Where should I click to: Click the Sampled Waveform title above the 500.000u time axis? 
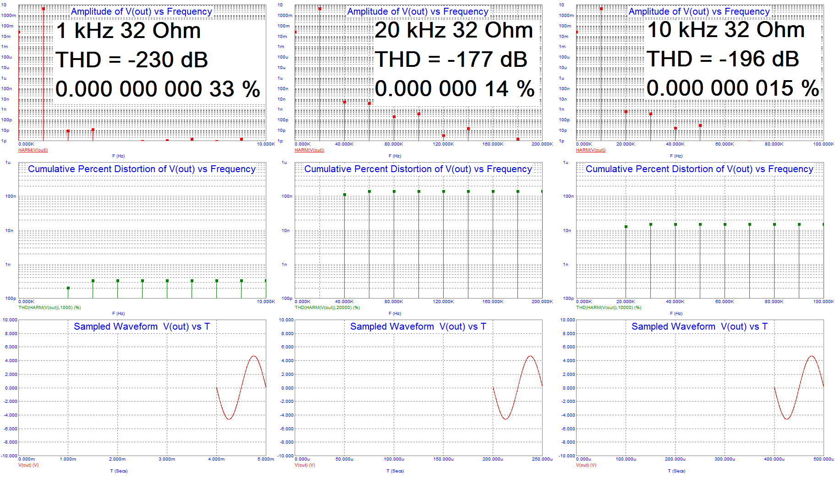[x=699, y=326]
